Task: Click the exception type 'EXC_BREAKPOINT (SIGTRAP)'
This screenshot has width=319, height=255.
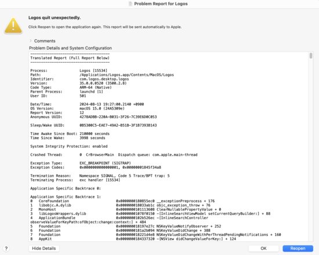Action: (105, 163)
